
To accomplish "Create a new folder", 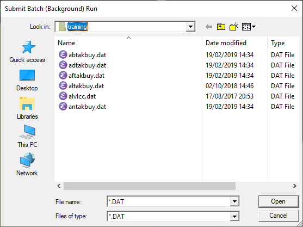I will pos(233,27).
